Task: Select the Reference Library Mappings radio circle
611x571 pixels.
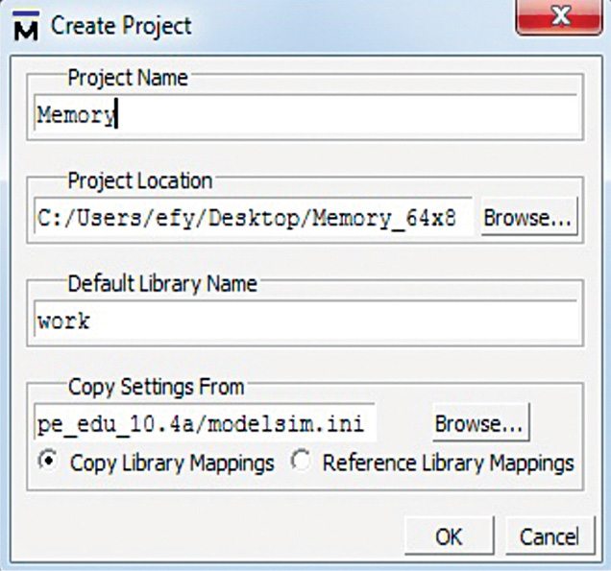Action: pyautogui.click(x=302, y=462)
